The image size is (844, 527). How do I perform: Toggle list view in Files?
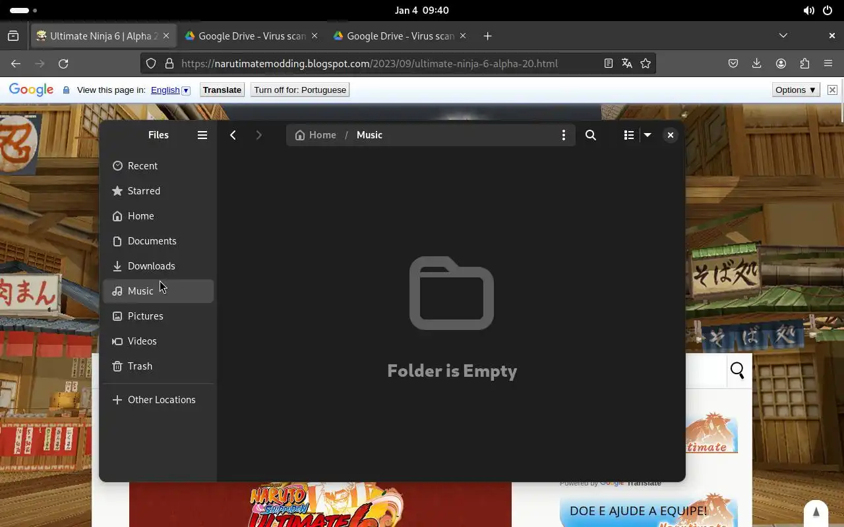tap(628, 135)
